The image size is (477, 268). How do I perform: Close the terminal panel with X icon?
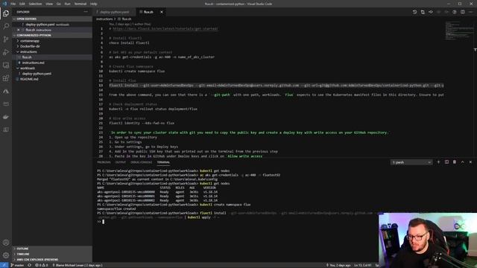[x=470, y=162]
